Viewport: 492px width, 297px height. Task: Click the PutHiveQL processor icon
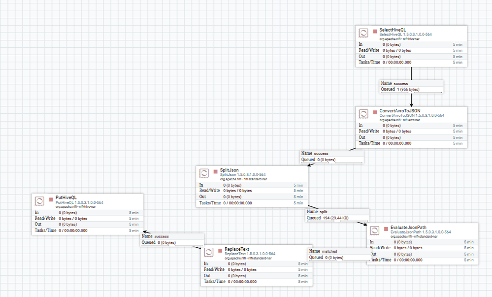click(x=39, y=201)
